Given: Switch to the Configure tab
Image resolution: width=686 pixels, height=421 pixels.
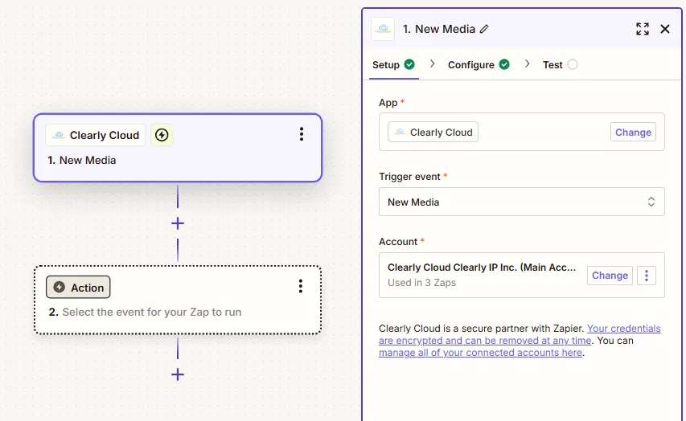Looking at the screenshot, I should click(x=479, y=65).
